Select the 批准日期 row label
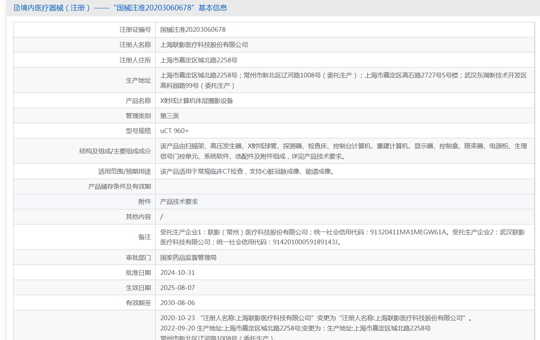540x340 pixels. [x=139, y=273]
